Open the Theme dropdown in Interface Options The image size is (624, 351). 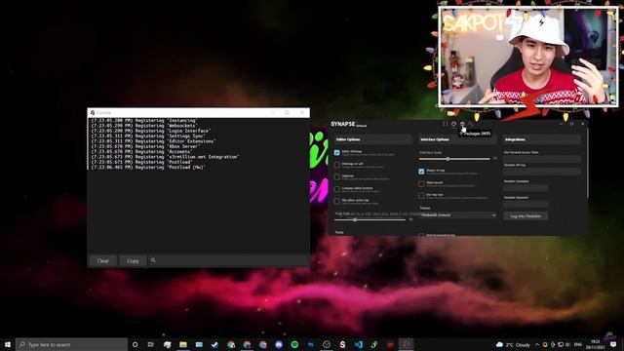[458, 214]
